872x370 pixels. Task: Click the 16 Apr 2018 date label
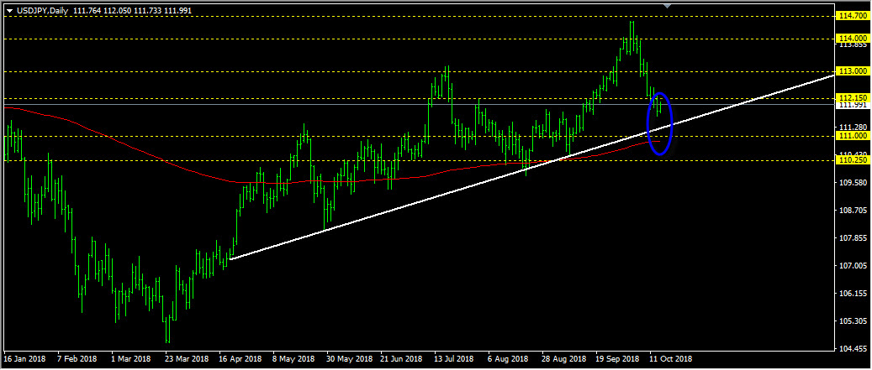[x=240, y=358]
